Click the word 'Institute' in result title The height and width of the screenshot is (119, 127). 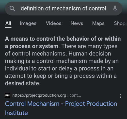(17, 113)
